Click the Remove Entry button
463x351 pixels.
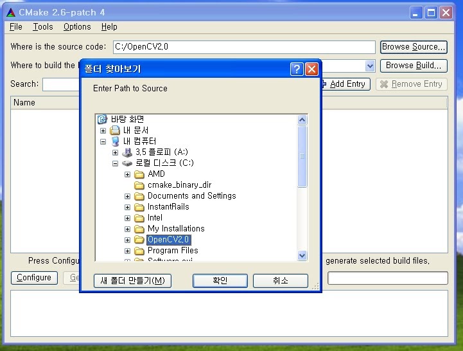412,84
